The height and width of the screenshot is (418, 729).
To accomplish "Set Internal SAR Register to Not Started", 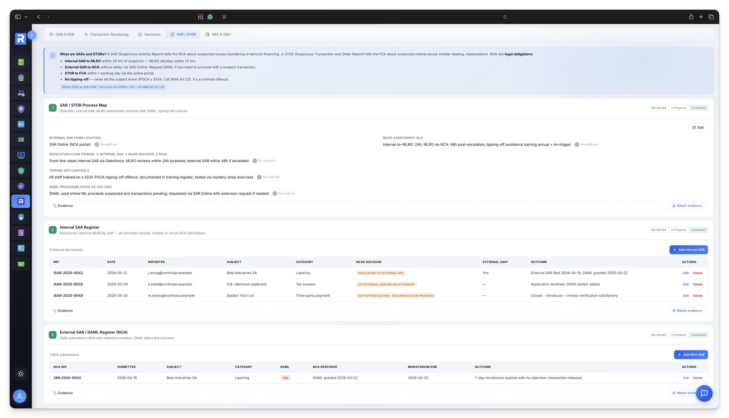I will click(658, 230).
